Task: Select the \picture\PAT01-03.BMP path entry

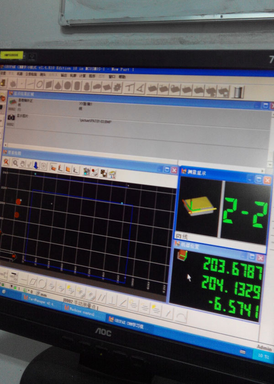Action: (95, 121)
